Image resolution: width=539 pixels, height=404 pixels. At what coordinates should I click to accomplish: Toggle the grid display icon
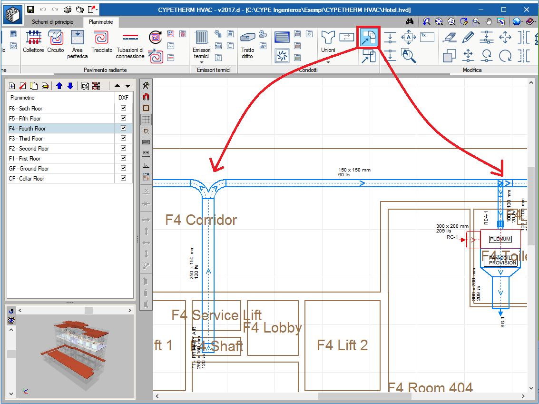146,120
